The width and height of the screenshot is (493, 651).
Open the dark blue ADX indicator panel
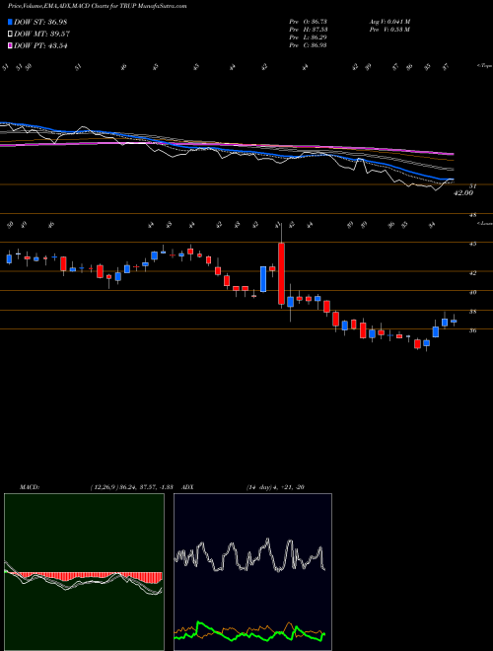point(252,572)
